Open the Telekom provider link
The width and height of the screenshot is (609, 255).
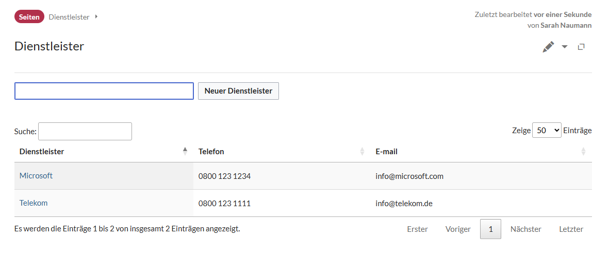[x=34, y=203]
